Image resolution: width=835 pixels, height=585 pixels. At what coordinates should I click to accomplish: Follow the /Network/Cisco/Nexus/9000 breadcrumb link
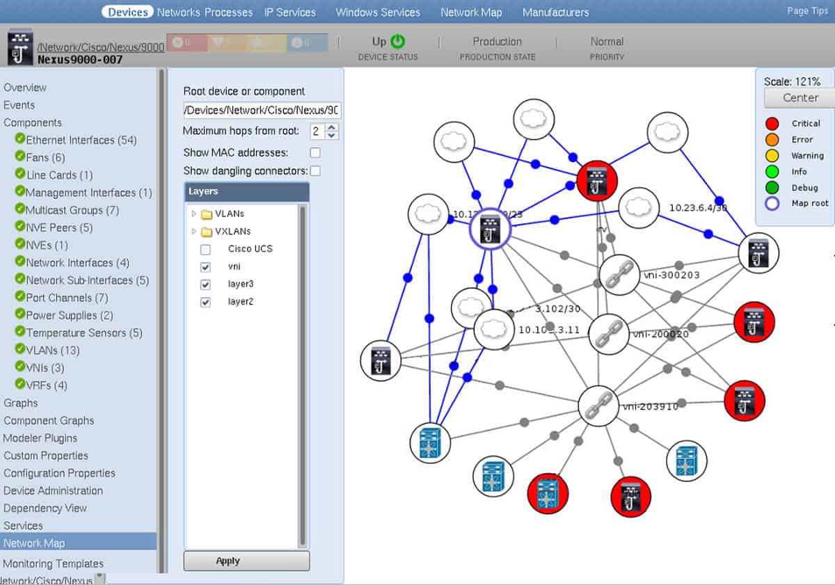coord(101,47)
